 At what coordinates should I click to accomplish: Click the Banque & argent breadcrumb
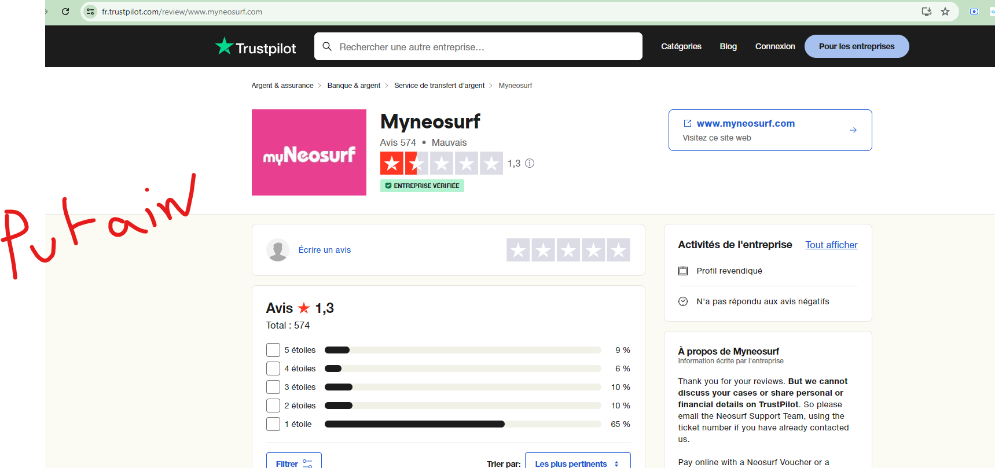[x=354, y=86]
